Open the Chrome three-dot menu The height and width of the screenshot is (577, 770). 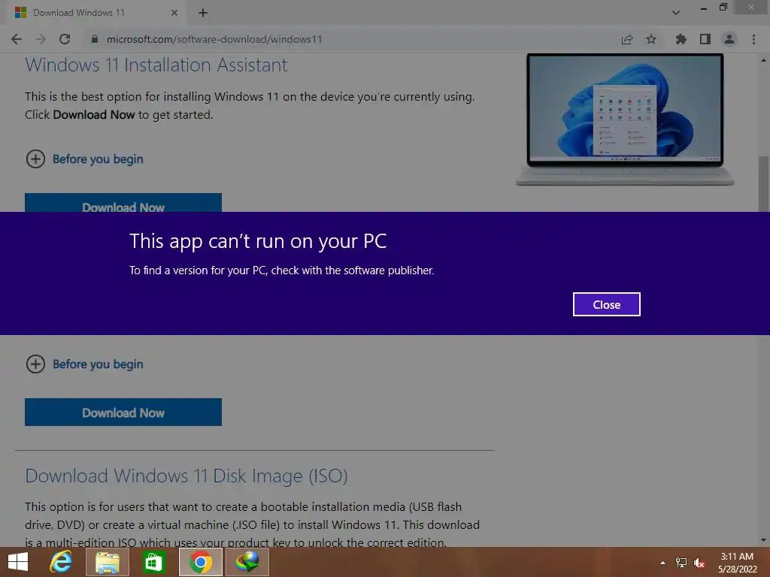753,39
